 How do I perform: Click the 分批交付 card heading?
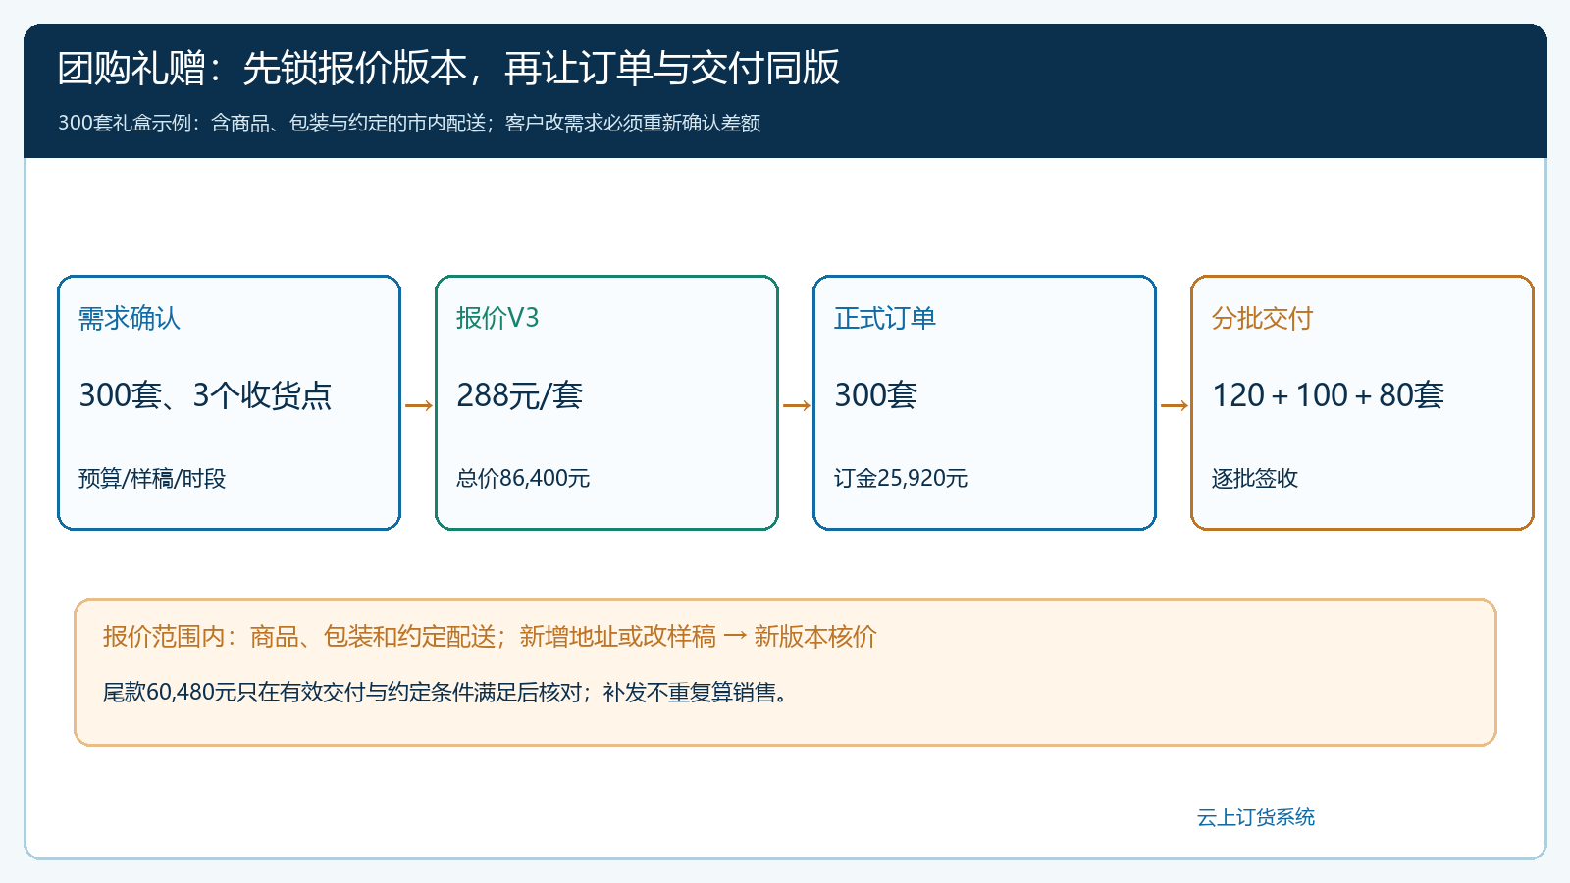(x=1262, y=318)
